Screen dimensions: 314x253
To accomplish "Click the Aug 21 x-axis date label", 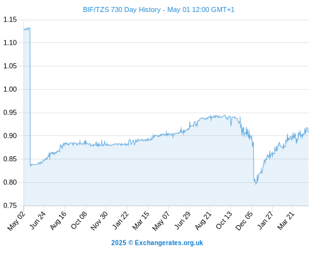I will tap(203, 221).
